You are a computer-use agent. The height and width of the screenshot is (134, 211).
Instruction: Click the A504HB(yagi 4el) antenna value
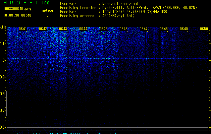pyautogui.click(x=118, y=16)
